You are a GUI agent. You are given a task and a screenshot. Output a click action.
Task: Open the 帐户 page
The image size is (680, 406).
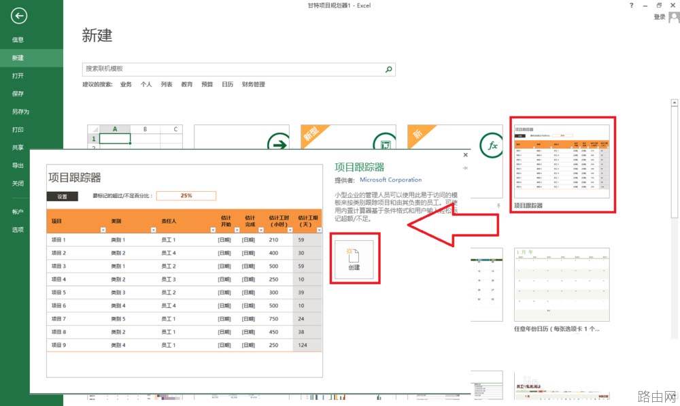point(18,212)
